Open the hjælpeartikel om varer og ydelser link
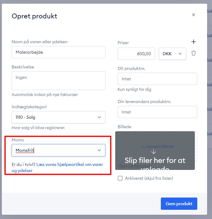The image size is (212, 219). pyautogui.click(x=57, y=167)
